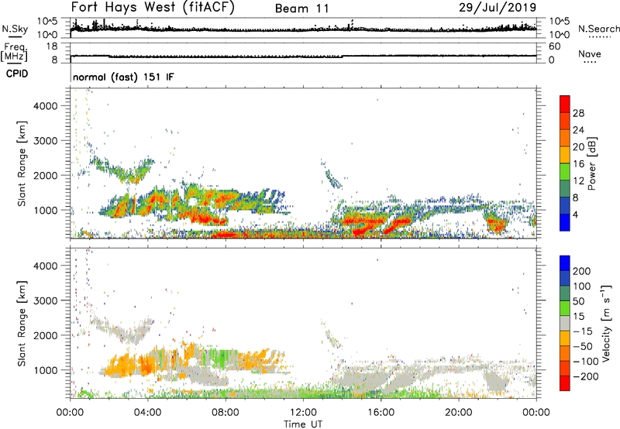Click the "Beam 11" label
Viewport: 620px width, 429px height.
pos(301,9)
